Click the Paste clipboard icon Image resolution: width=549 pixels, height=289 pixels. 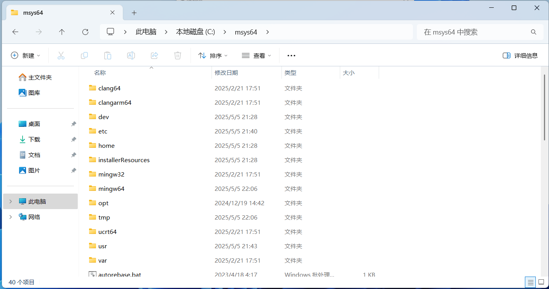pos(108,55)
